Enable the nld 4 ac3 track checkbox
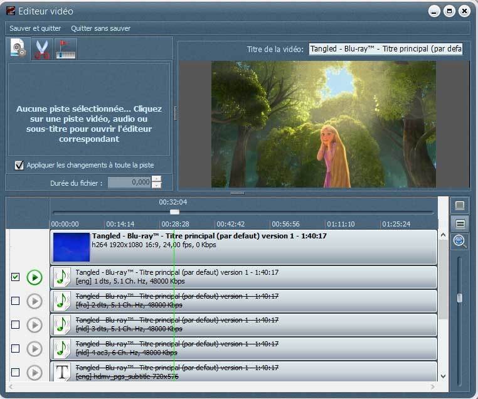Image resolution: width=478 pixels, height=399 pixels. coord(15,348)
